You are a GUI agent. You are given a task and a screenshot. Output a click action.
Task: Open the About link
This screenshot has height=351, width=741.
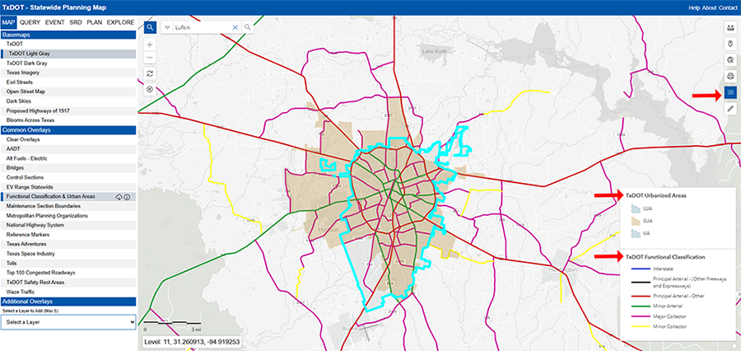(x=709, y=8)
